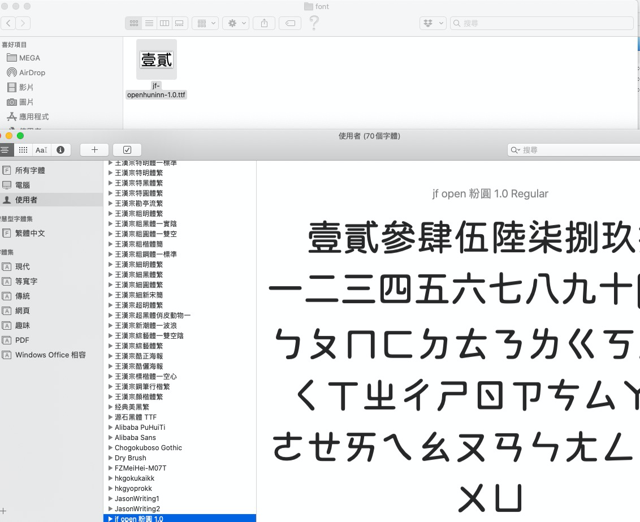Select the 王漢宗鋼筆行楷繁 font row
Screen dimensions: 640x522
(180, 386)
